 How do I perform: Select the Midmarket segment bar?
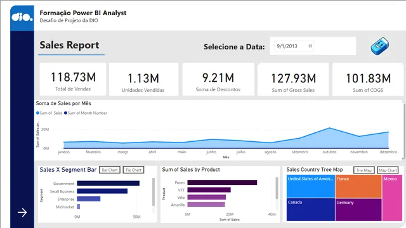point(79,206)
